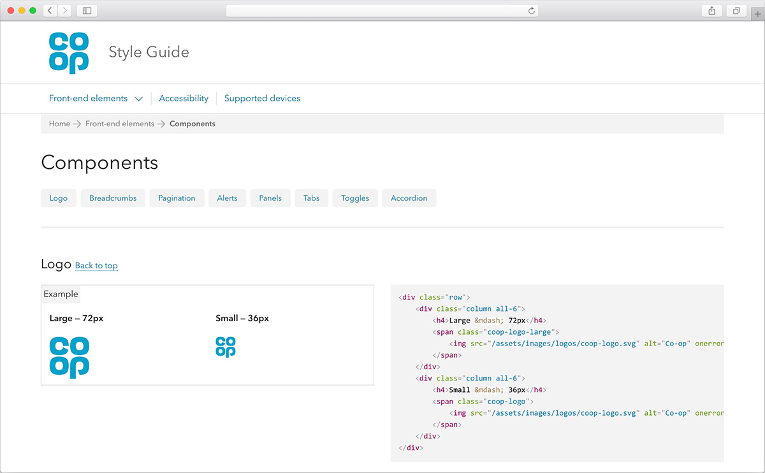Viewport: 765px width, 473px height.
Task: Click the Co-op logo in the header
Action: [x=69, y=53]
